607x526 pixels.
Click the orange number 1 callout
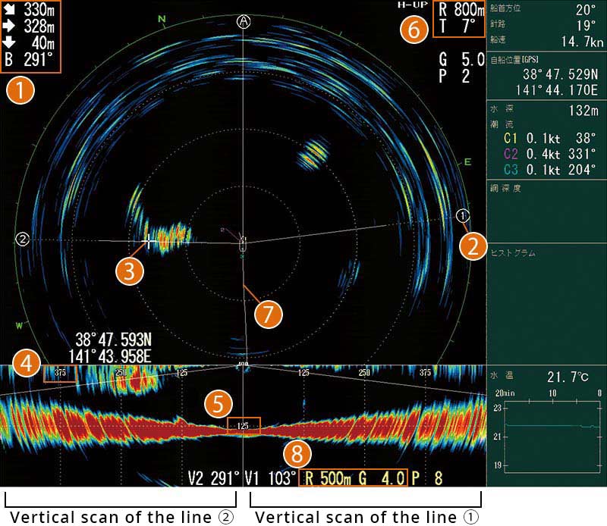(x=20, y=92)
